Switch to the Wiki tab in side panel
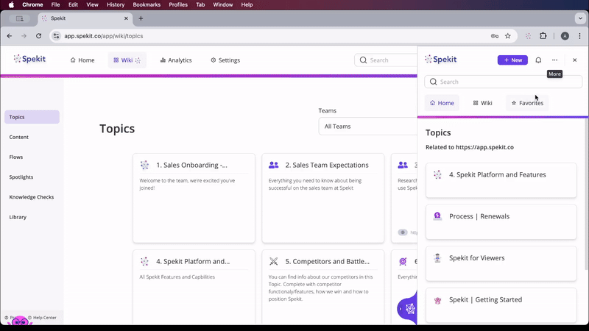Screen dimensions: 589x331 click(x=483, y=103)
